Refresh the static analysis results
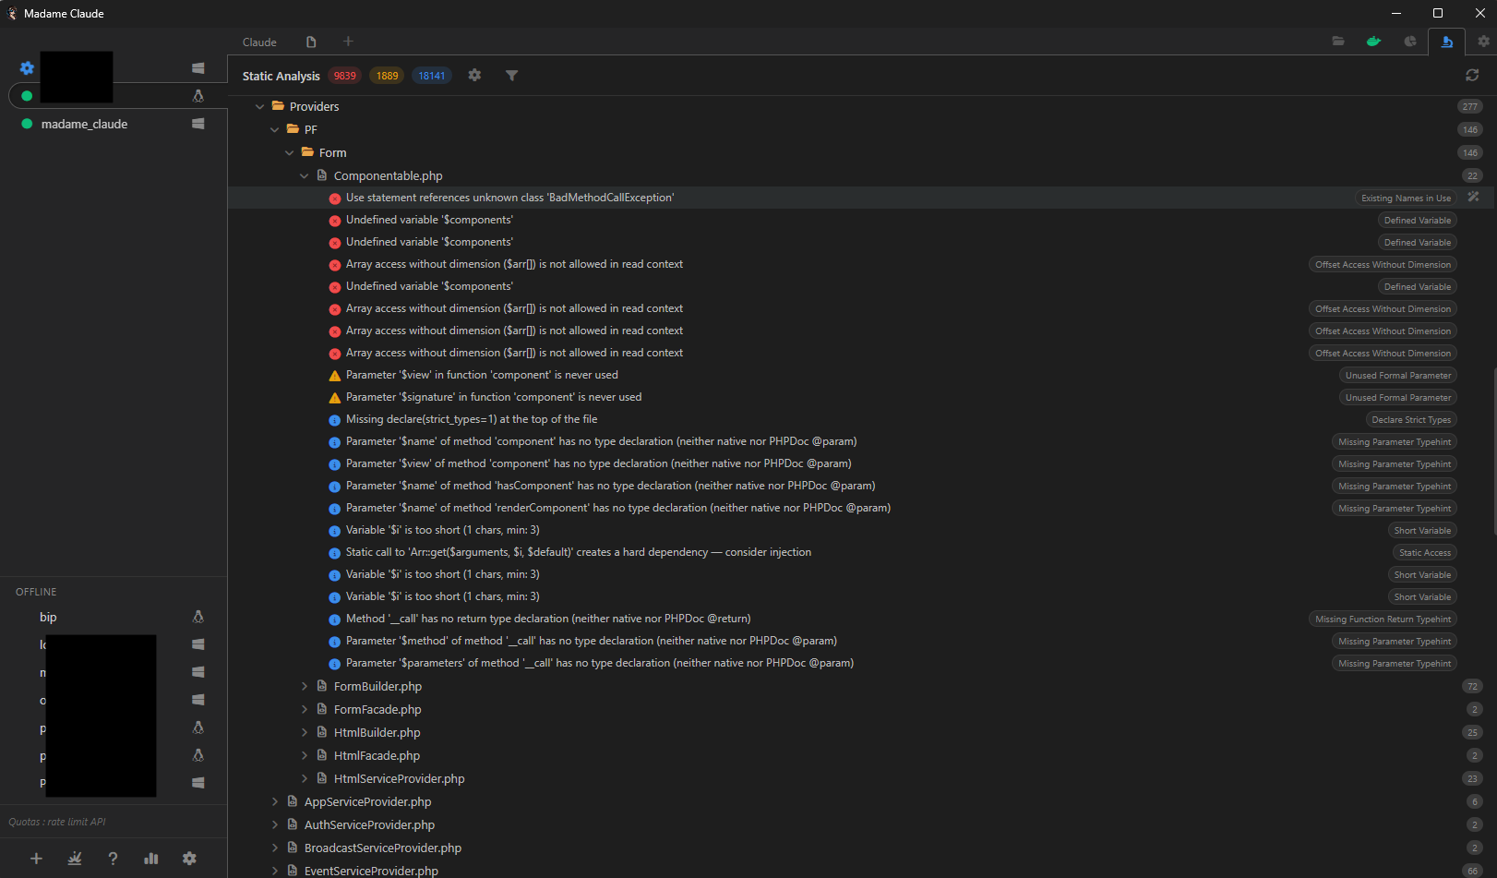Viewport: 1497px width, 878px height. (1472, 76)
